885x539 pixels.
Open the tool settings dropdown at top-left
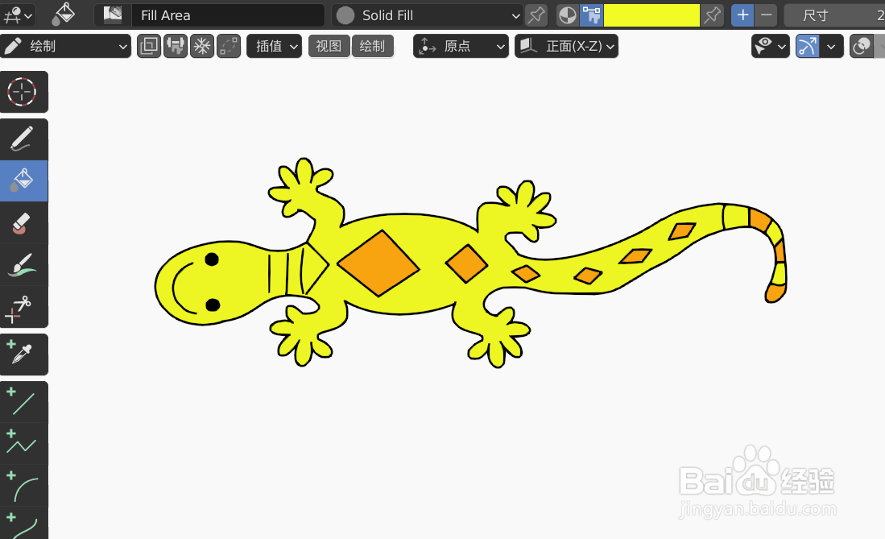coord(18,15)
